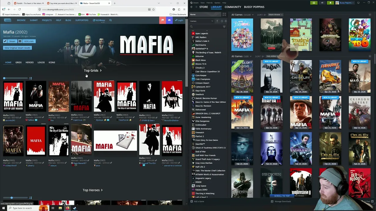The image size is (376, 211).
Task: Switch to Steam's COMMUNITY tab
Action: pyautogui.click(x=233, y=7)
